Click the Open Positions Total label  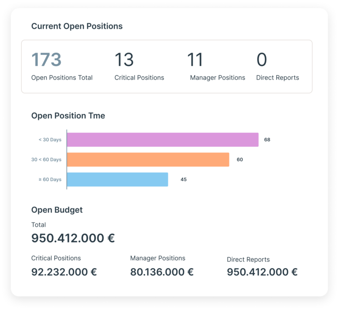[x=62, y=78]
